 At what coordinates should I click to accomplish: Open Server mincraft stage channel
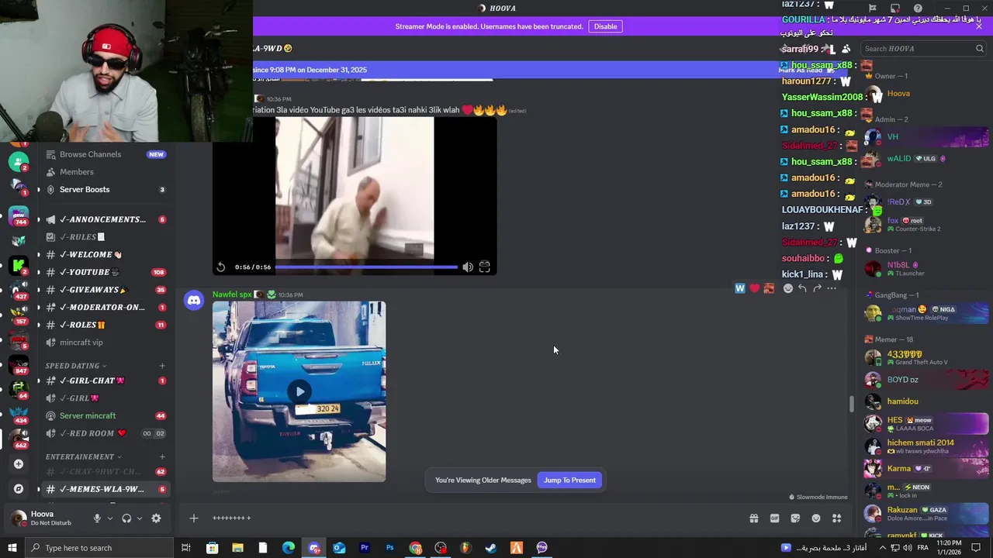click(88, 415)
